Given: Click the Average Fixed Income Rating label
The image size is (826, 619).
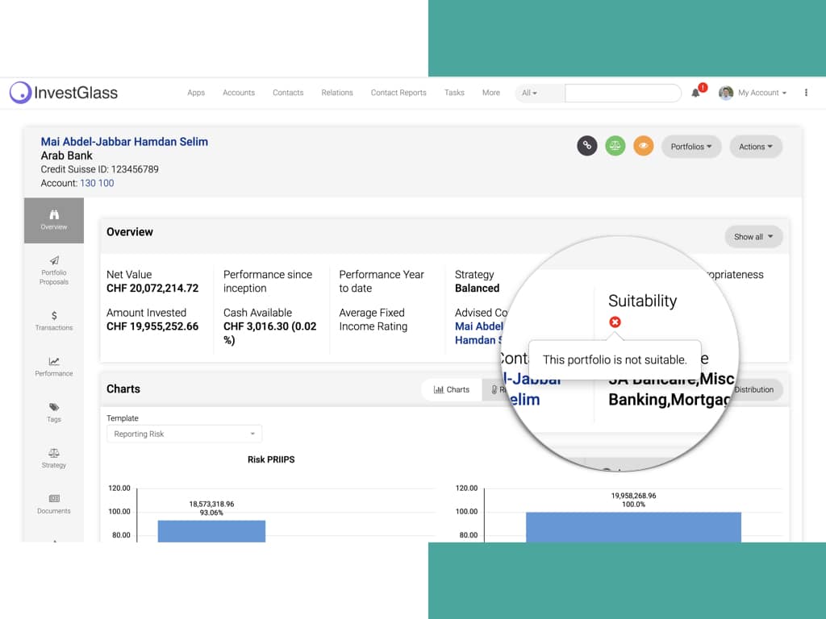Looking at the screenshot, I should 373,319.
